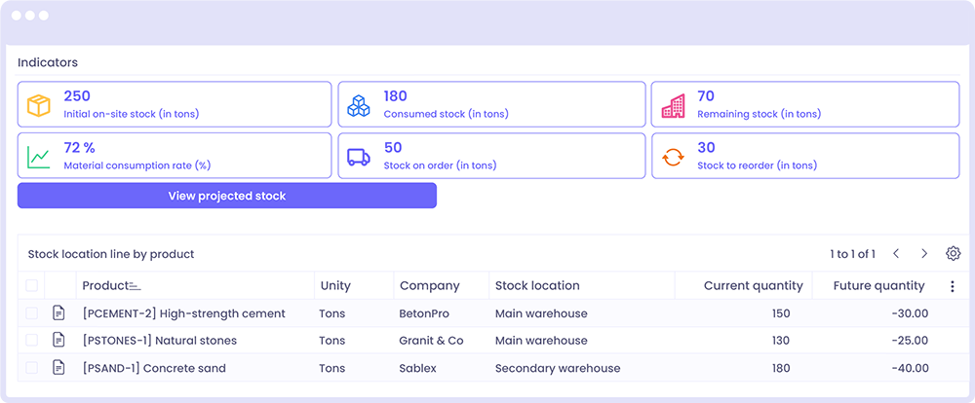Open the Stock to reorder indicator card

(805, 156)
